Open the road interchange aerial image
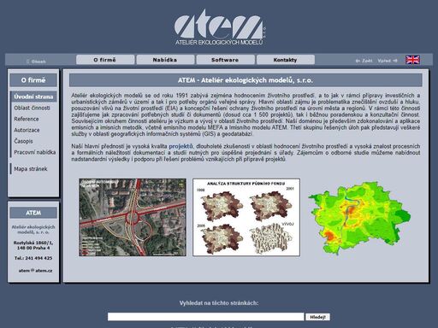Screen dimensions: 438x328 (x=133, y=217)
